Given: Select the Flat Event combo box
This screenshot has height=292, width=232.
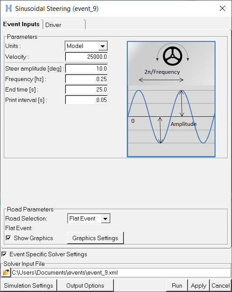Looking at the screenshot, I should point(89,218).
